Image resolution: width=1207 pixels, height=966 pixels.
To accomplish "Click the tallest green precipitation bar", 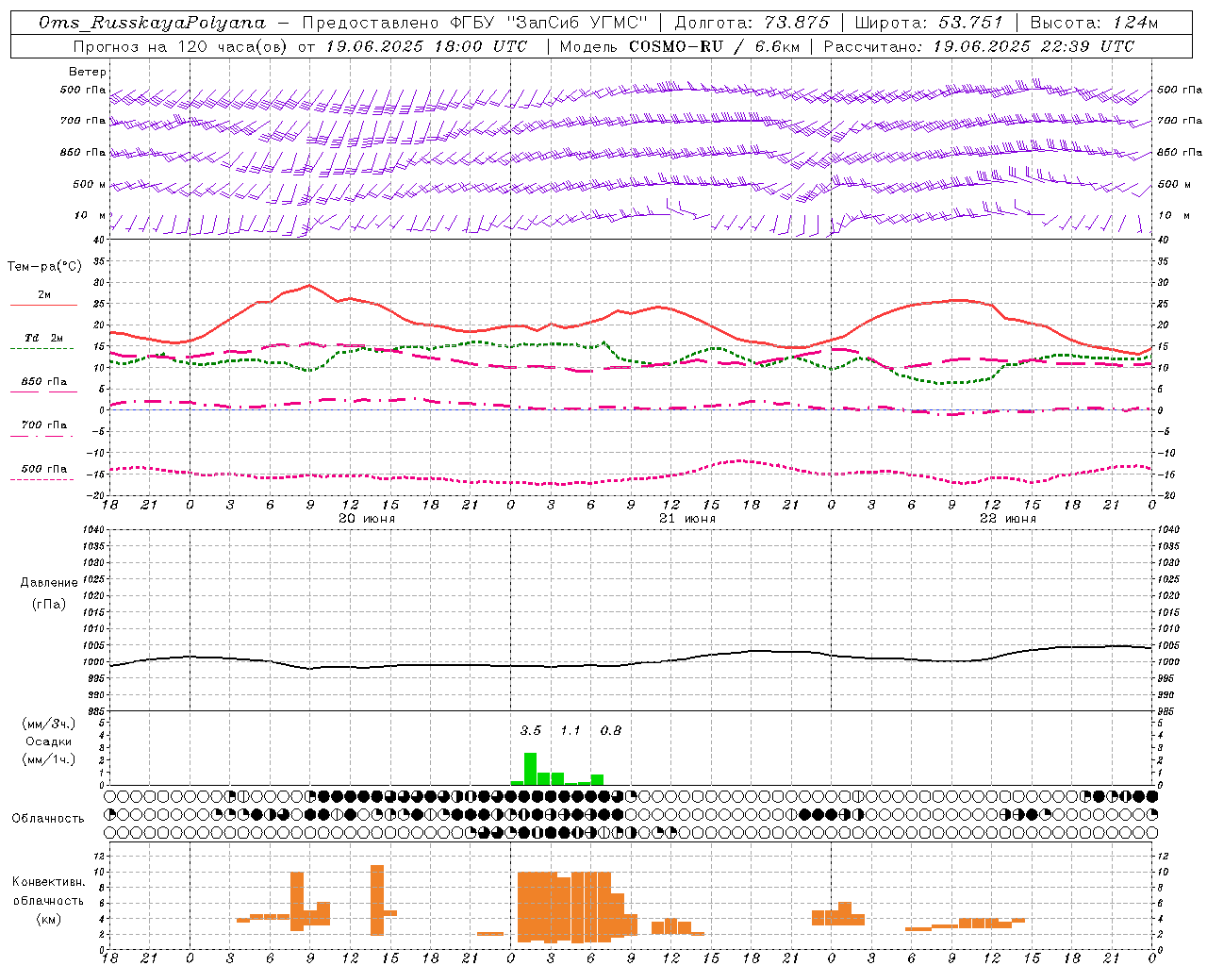I will (530, 769).
